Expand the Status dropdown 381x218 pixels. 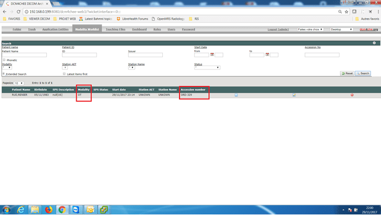point(207,68)
